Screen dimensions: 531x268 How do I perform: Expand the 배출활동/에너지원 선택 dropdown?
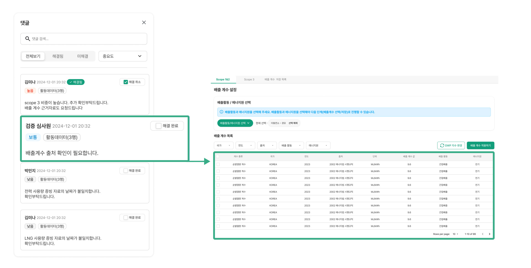click(x=235, y=123)
